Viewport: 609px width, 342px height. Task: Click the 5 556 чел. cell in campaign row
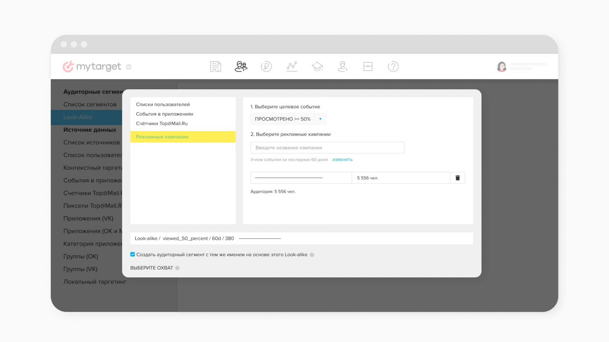tap(401, 178)
